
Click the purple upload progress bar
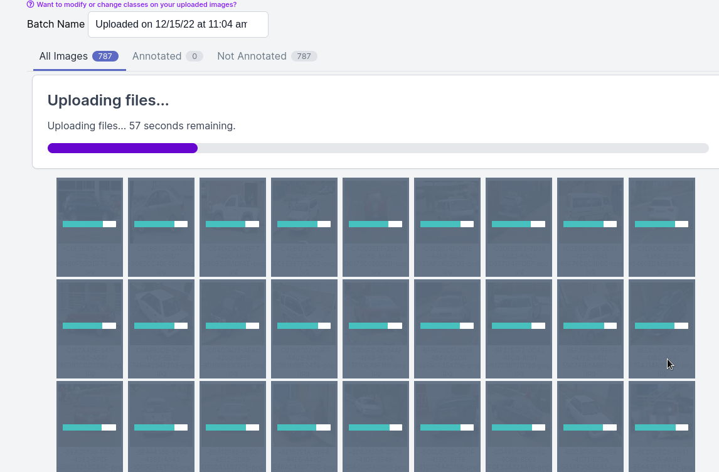tap(122, 148)
